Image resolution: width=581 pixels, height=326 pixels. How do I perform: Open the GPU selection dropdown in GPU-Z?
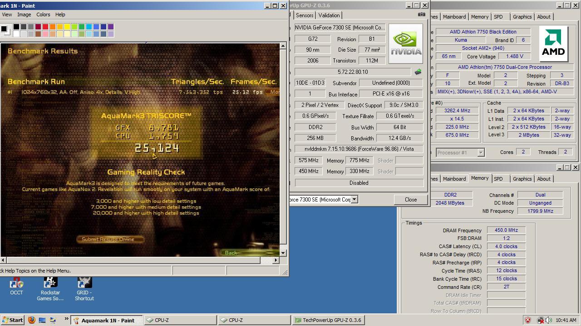[x=354, y=199]
